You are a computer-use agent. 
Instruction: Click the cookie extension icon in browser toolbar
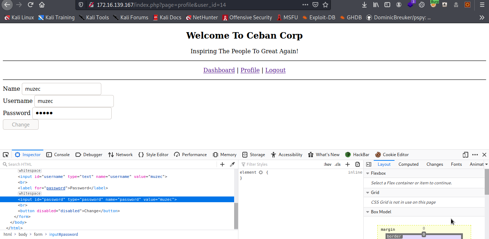pos(422,5)
